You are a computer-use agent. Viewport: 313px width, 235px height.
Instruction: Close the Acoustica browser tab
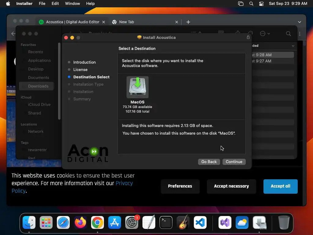coord(104,22)
